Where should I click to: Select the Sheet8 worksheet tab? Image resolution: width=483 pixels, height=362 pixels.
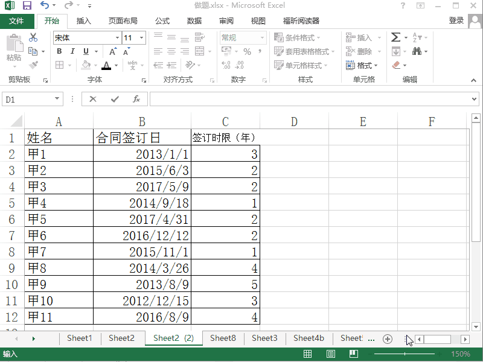pyautogui.click(x=222, y=338)
